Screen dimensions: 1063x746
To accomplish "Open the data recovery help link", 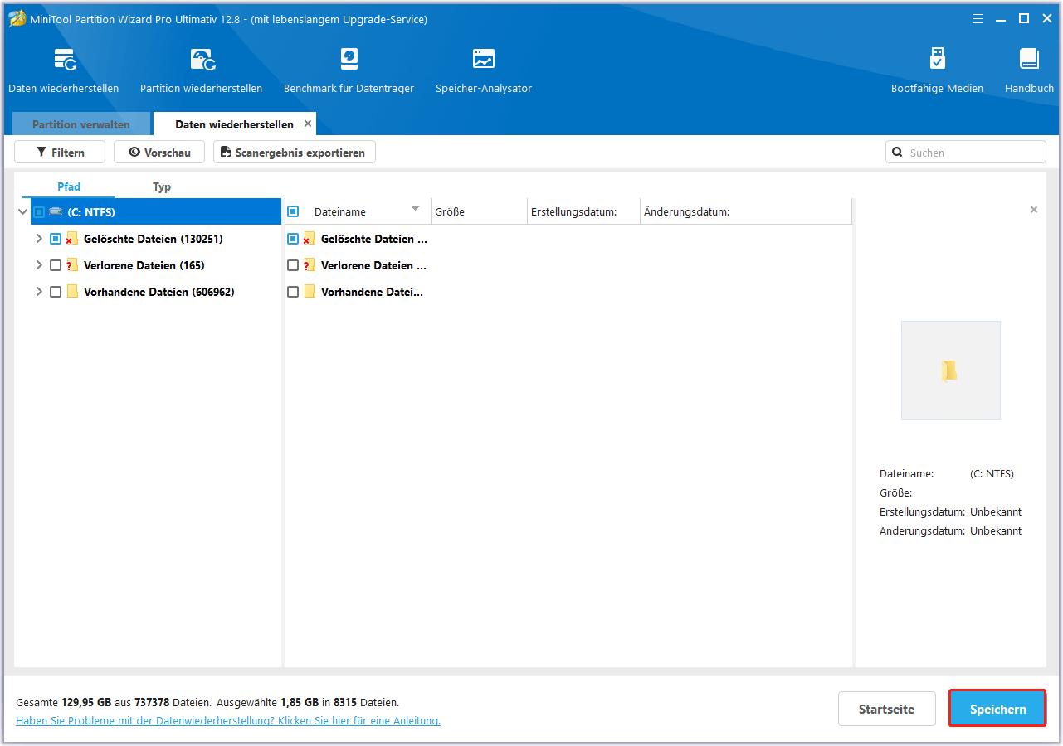I will pos(228,721).
